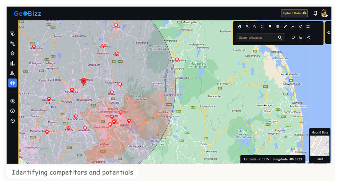339x186 pixels.
Task: Click the Gampola map label
Action: (x=103, y=144)
